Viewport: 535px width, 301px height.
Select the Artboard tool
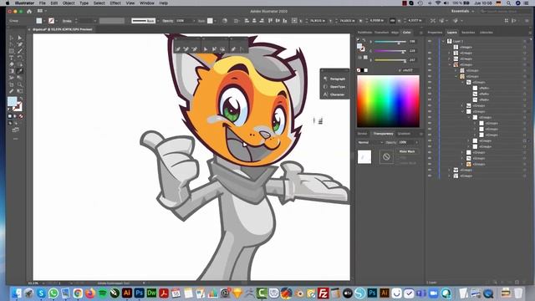click(12, 84)
